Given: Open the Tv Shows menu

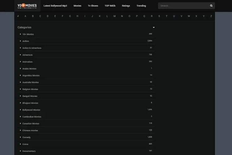Looking at the screenshot, I should point(93,6).
